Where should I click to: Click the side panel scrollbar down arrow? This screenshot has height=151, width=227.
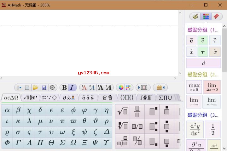224,148
